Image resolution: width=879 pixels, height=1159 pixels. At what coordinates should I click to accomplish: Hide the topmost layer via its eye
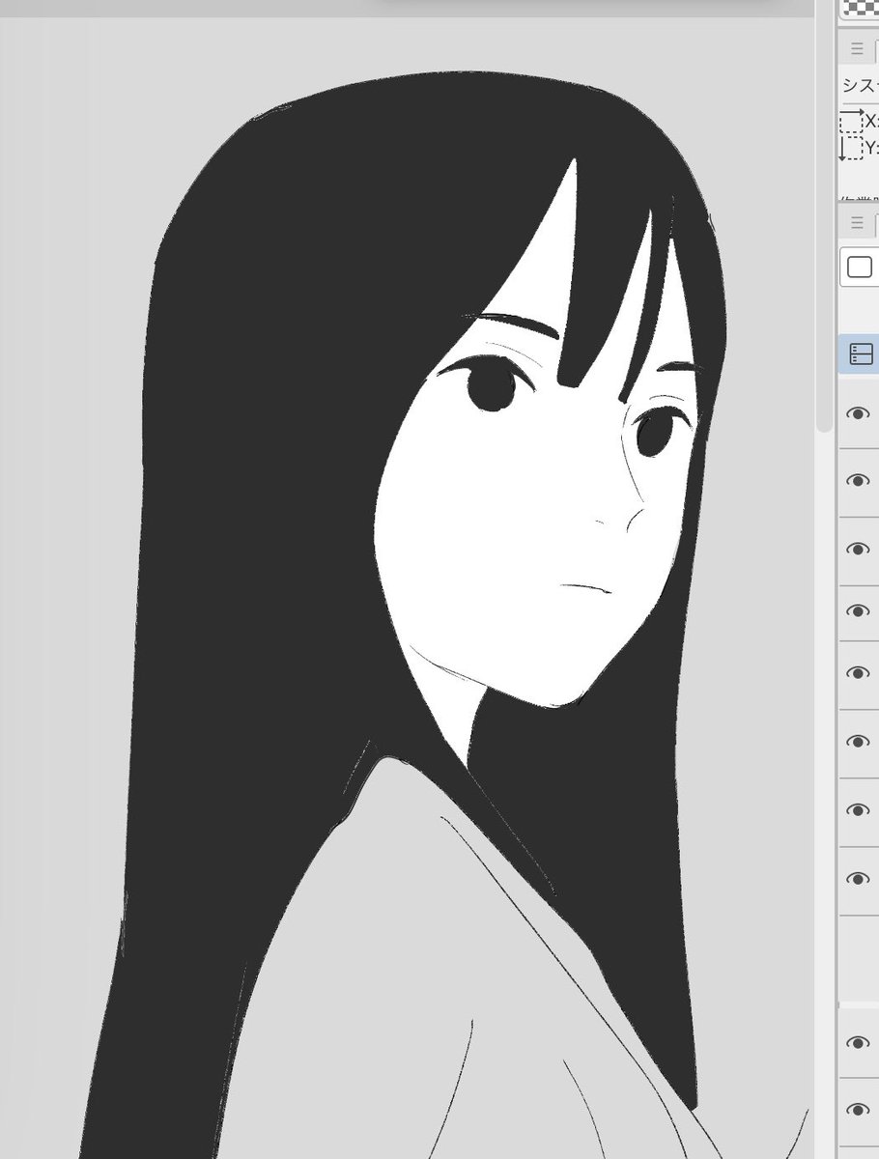tap(858, 414)
